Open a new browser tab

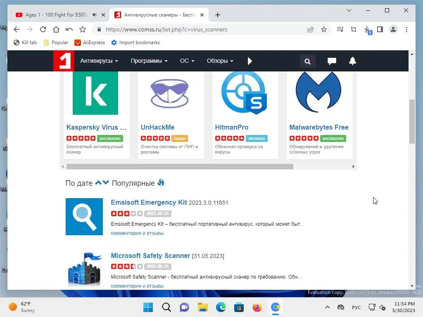pos(218,15)
